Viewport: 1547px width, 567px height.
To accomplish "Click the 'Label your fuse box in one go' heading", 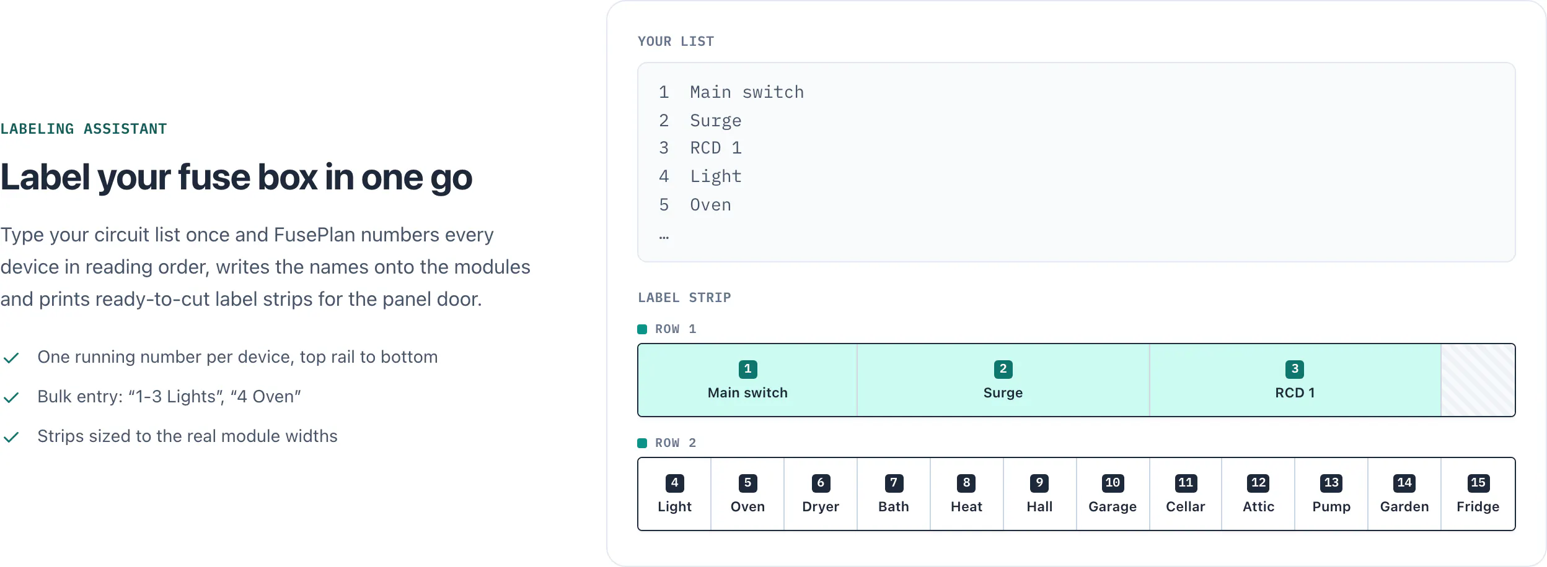I will [236, 177].
